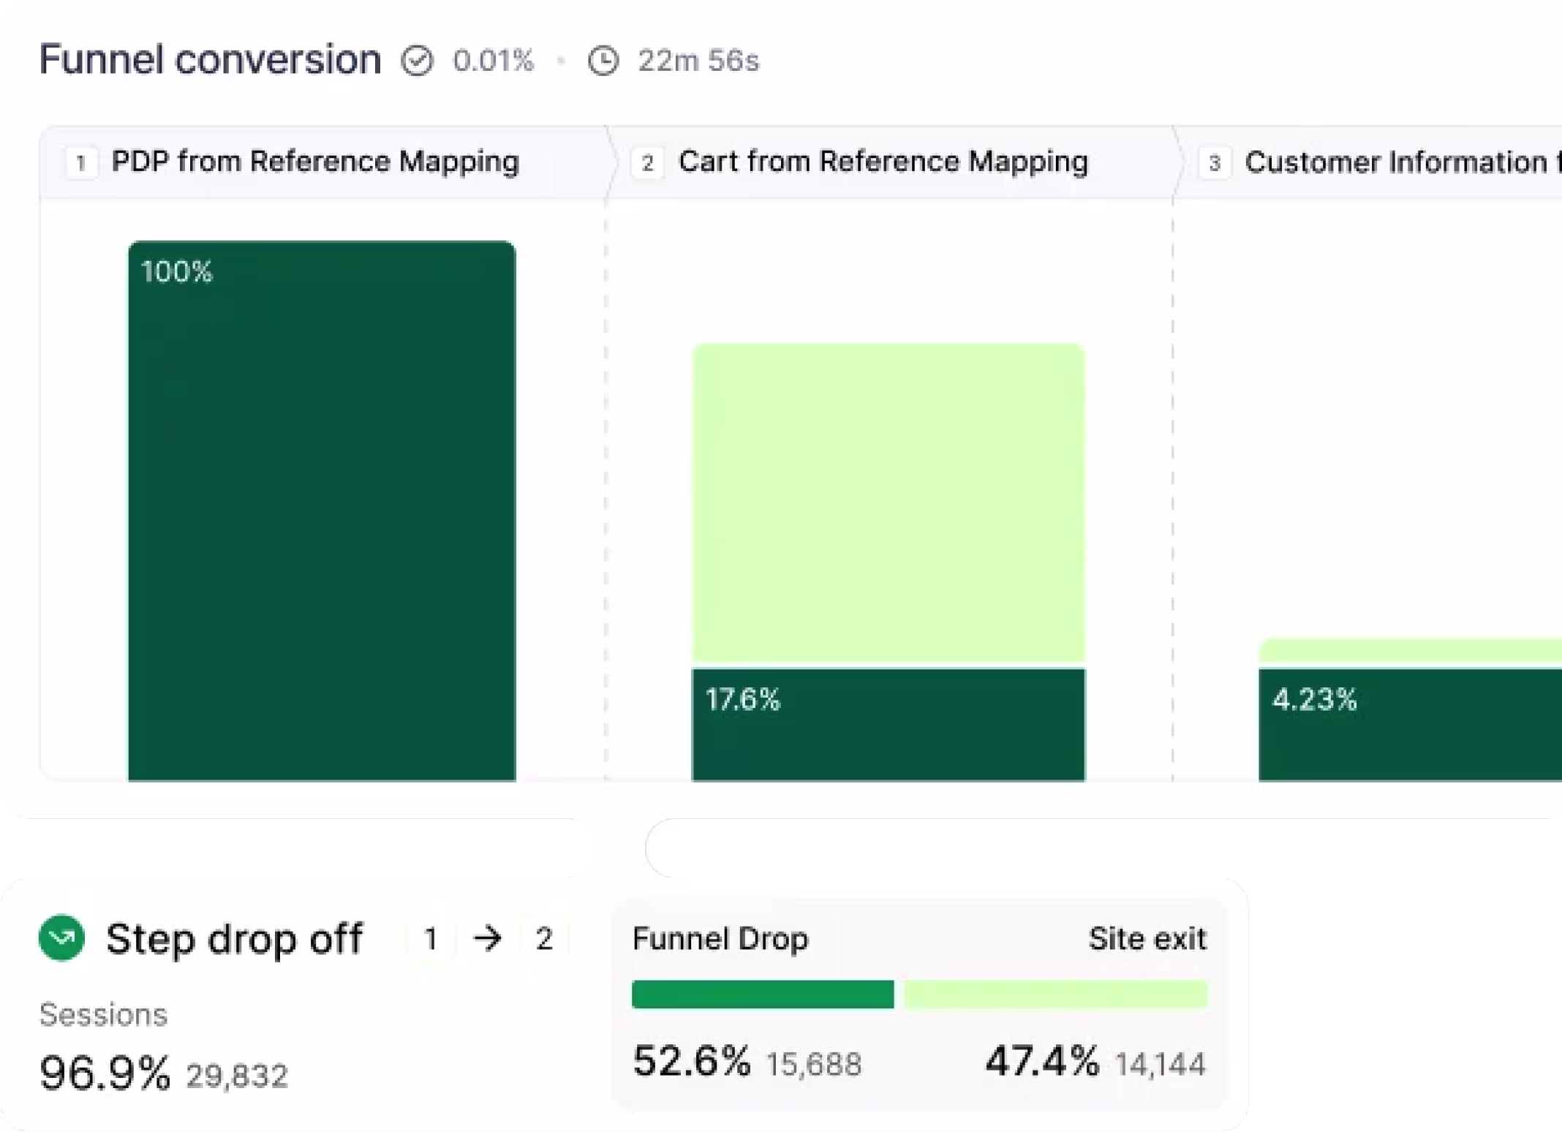Screen dimensions: 1562x1132
Task: Click the arrow between steps 1 and 2
Action: 487,938
